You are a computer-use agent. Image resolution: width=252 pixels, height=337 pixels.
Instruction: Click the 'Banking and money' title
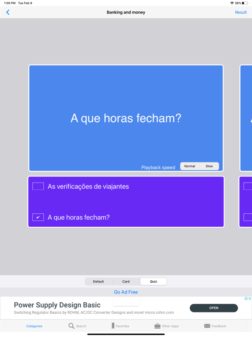[x=126, y=12]
